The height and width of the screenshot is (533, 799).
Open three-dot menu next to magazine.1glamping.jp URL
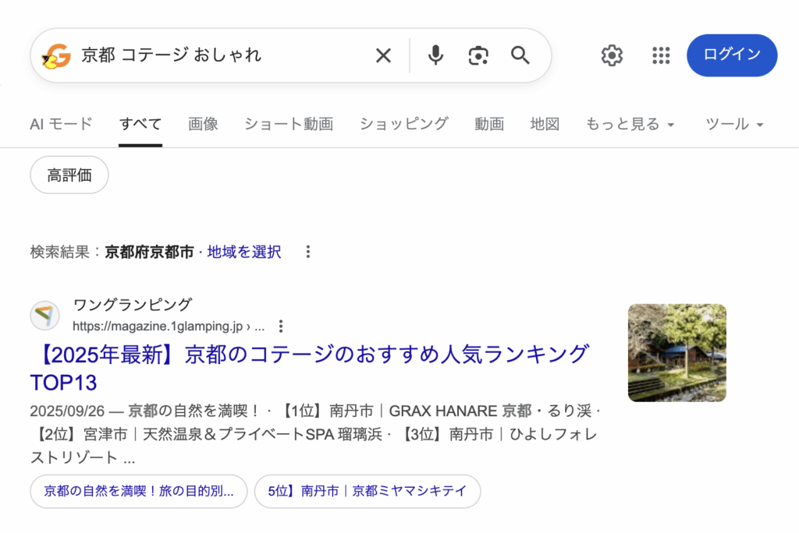pos(282,326)
